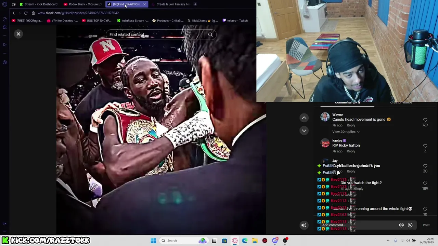Open Wayne's profile avatar
Viewport: 438px width, 246px height.
pyautogui.click(x=325, y=117)
